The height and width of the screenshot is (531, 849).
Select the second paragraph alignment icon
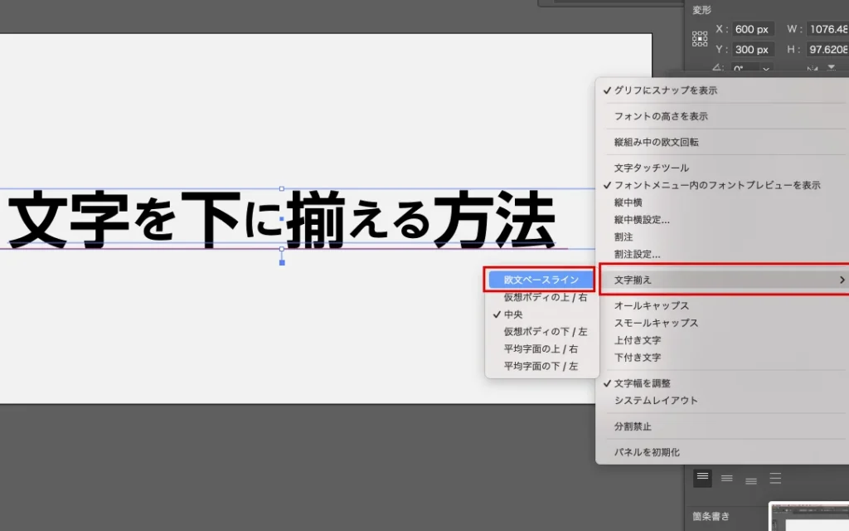[726, 478]
